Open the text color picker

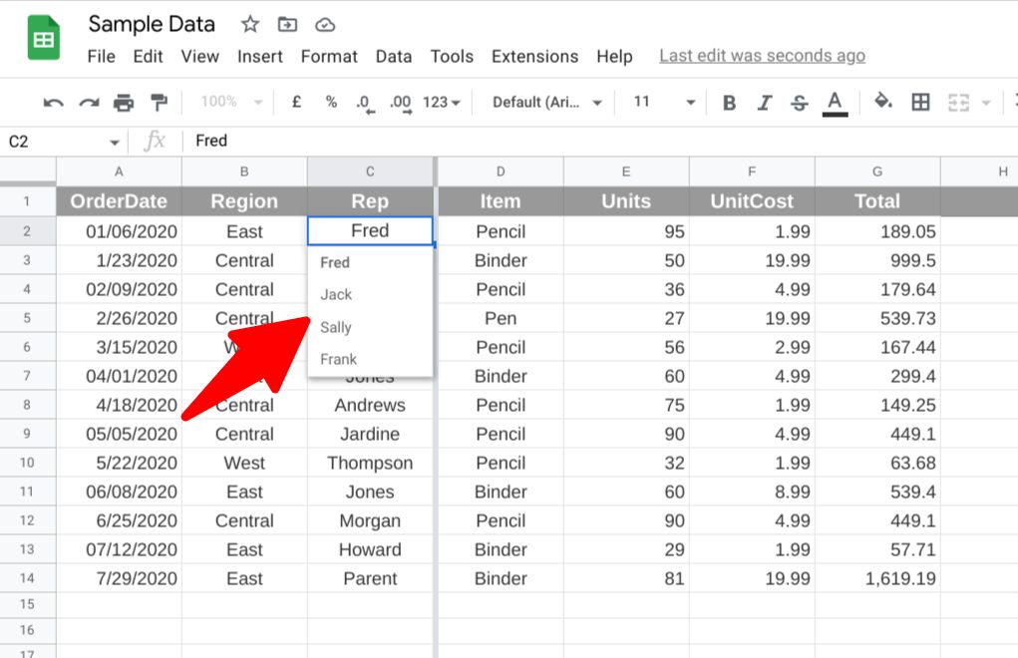836,101
